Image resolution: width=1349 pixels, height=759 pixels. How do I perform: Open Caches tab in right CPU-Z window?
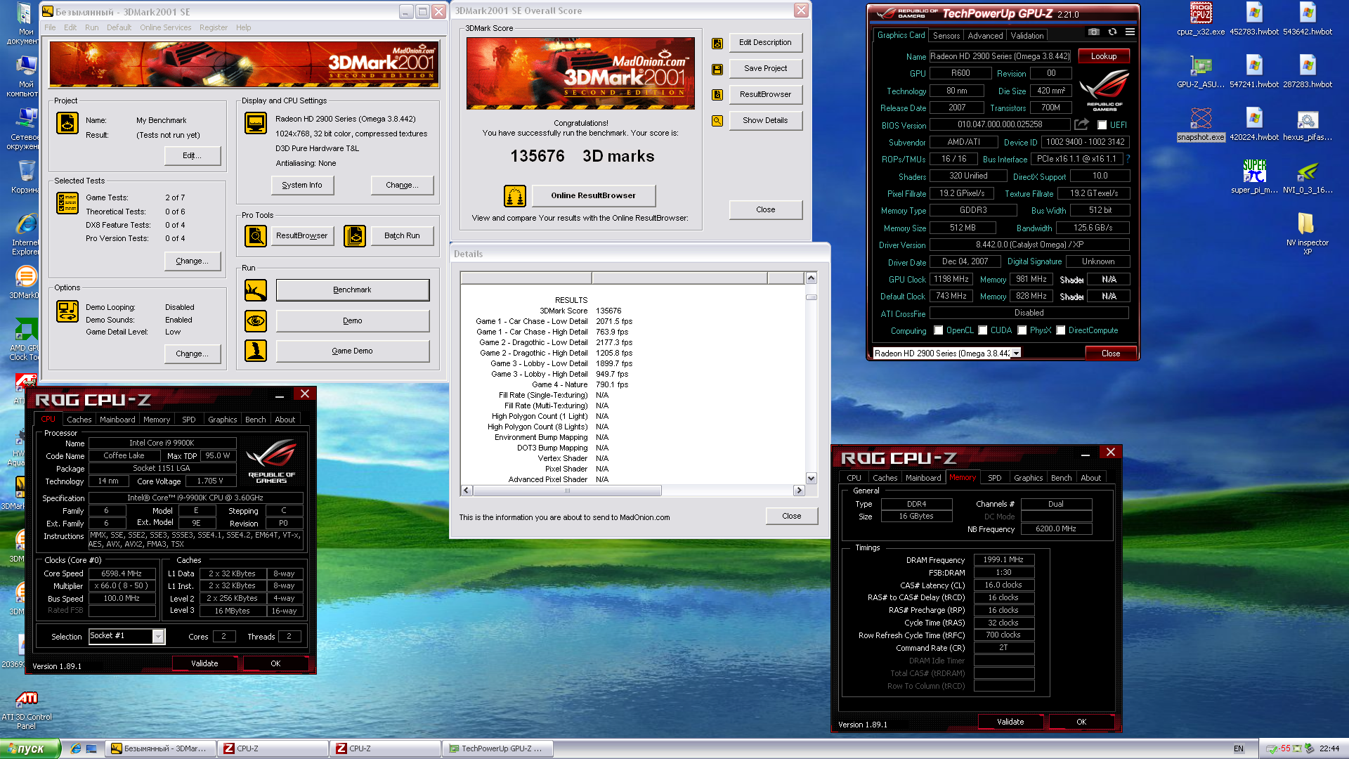click(885, 478)
